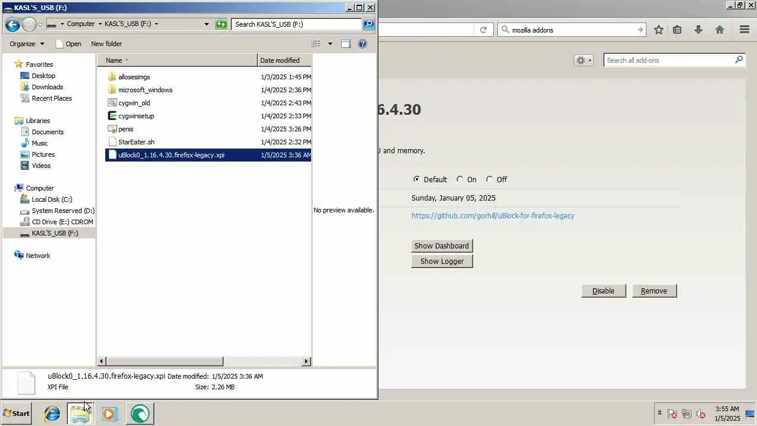Open the change view icon in Explorer

[316, 44]
